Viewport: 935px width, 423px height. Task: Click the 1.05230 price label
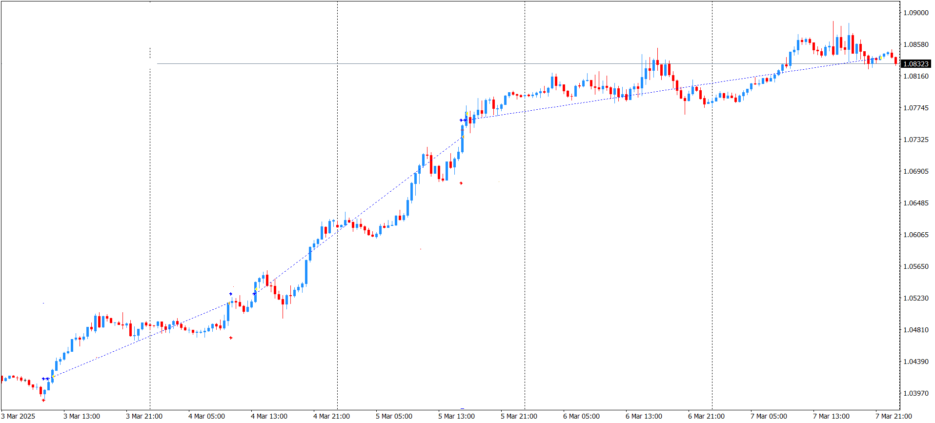point(916,298)
